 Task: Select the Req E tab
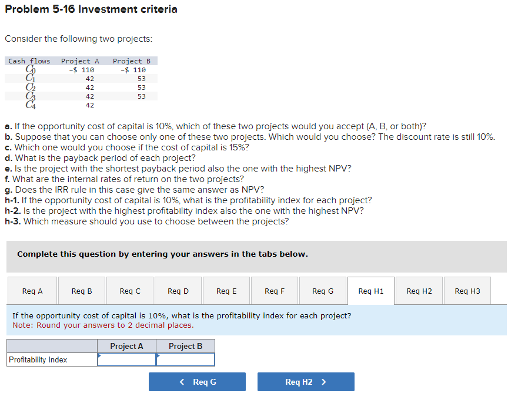click(x=226, y=290)
